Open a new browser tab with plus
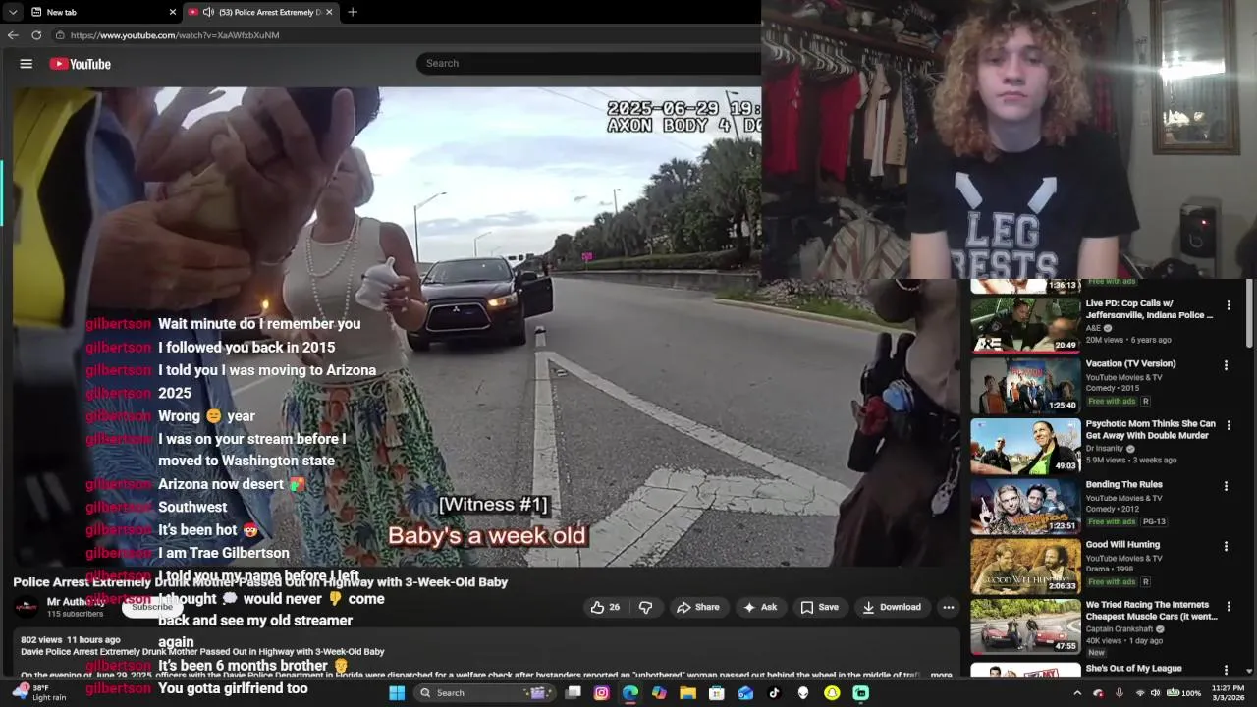 353,12
